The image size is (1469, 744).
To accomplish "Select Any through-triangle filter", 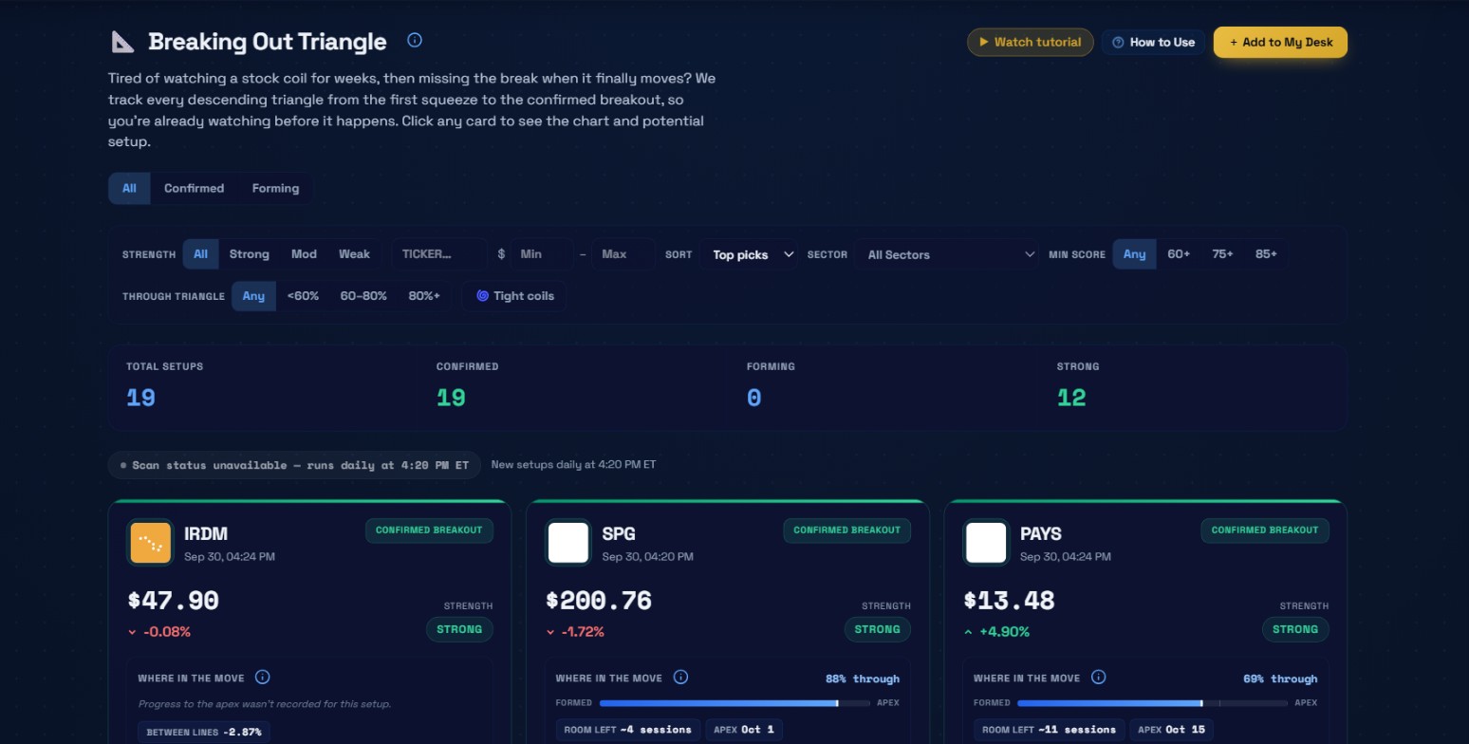I will click(x=253, y=296).
